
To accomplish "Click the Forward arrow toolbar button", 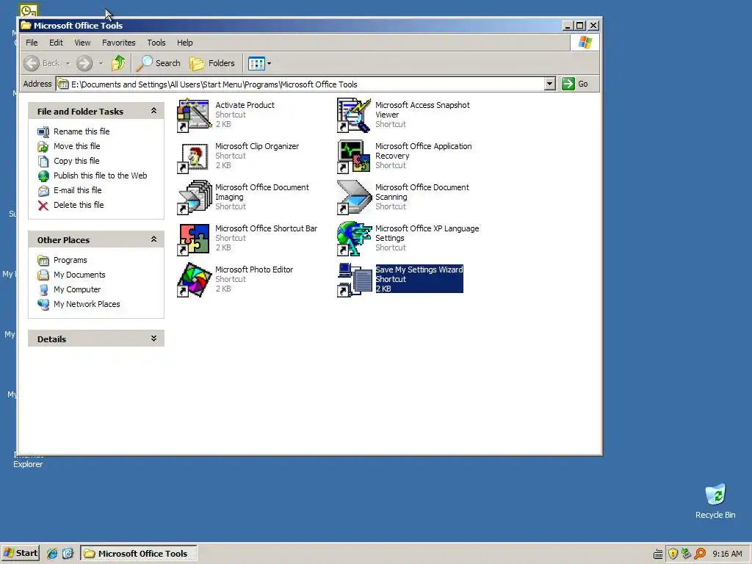I will (x=85, y=63).
